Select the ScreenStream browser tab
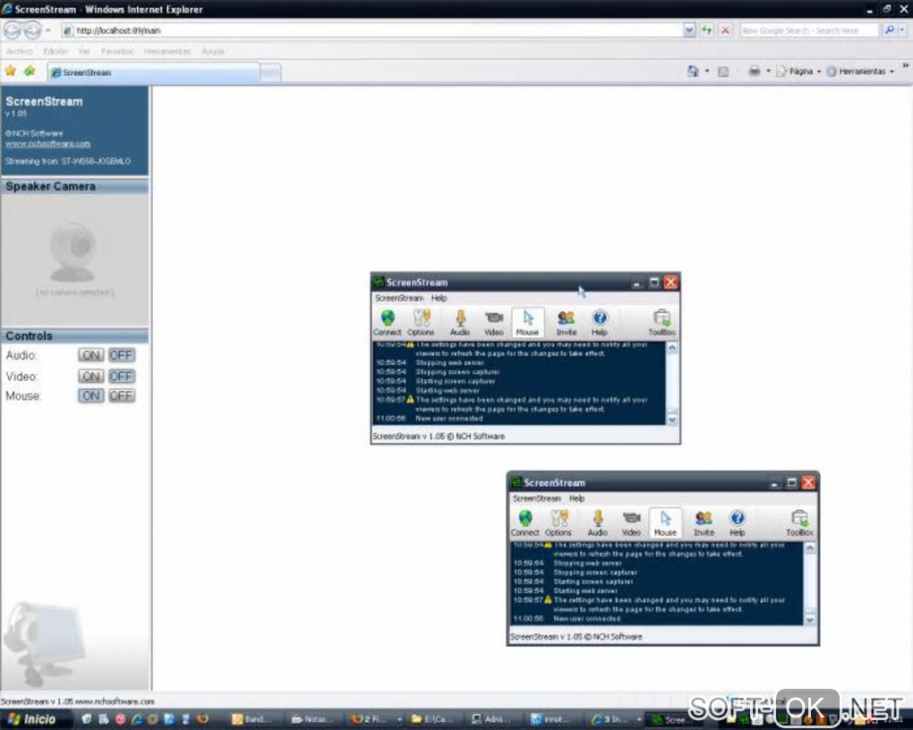Screen dimensions: 913x730 click(154, 72)
